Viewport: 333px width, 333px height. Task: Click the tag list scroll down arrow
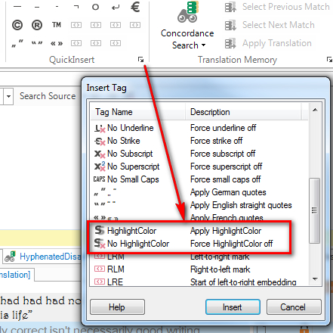click(315, 279)
